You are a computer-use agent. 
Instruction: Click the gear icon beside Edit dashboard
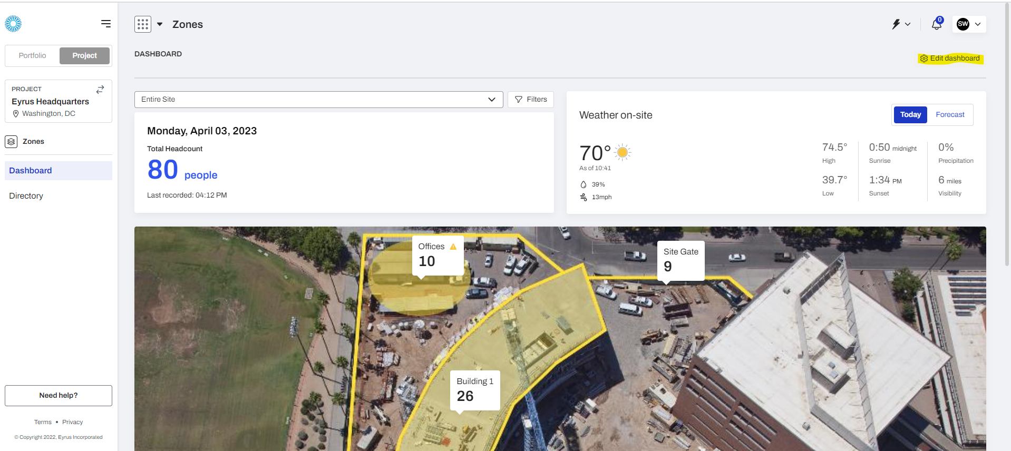pyautogui.click(x=924, y=58)
